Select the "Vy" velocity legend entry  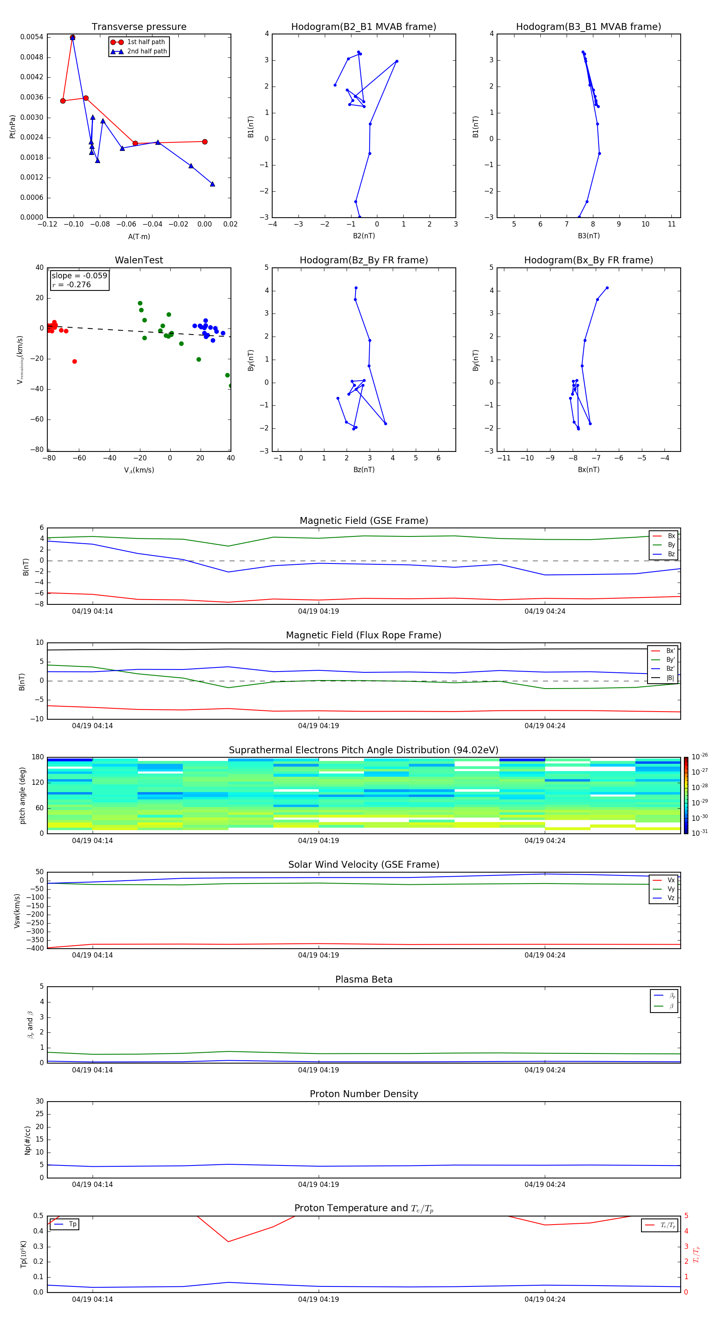click(664, 889)
